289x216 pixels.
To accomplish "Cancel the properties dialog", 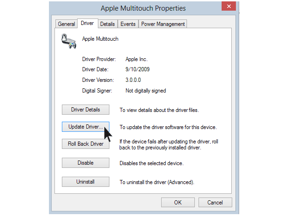I will (x=215, y=203).
